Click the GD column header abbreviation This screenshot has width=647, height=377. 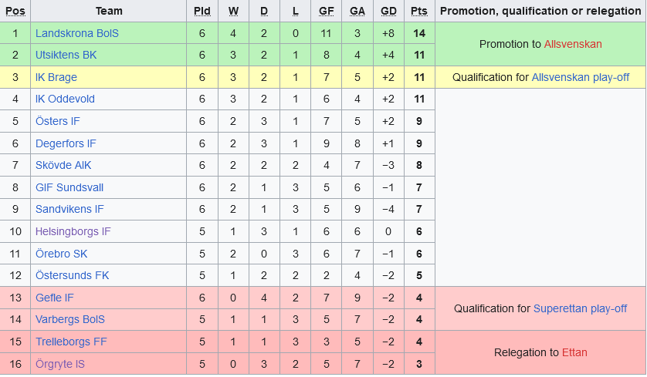pyautogui.click(x=388, y=11)
